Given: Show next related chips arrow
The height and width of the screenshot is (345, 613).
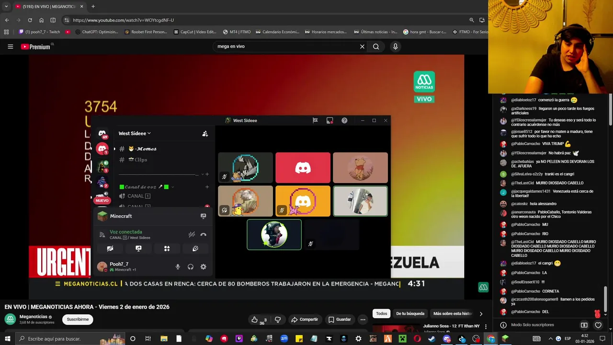Looking at the screenshot, I should pyautogui.click(x=481, y=314).
